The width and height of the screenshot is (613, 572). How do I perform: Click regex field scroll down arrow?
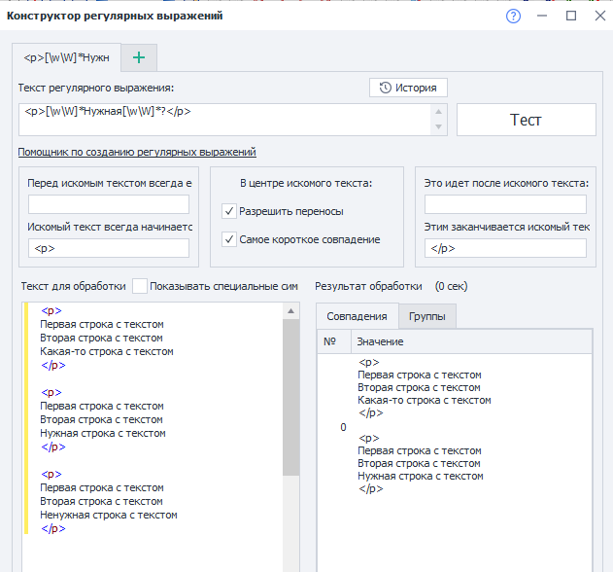[439, 126]
